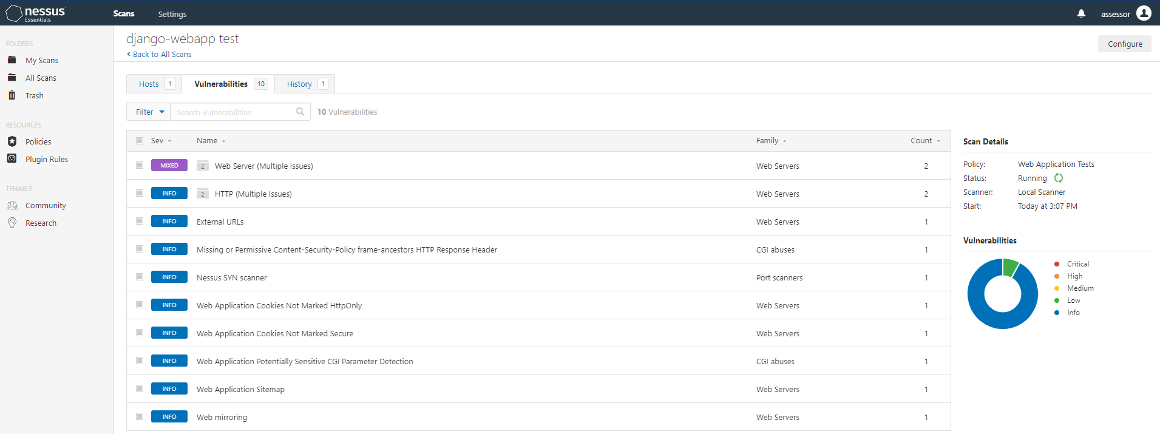Click the All Scans folder icon
The height and width of the screenshot is (434, 1160).
12,78
